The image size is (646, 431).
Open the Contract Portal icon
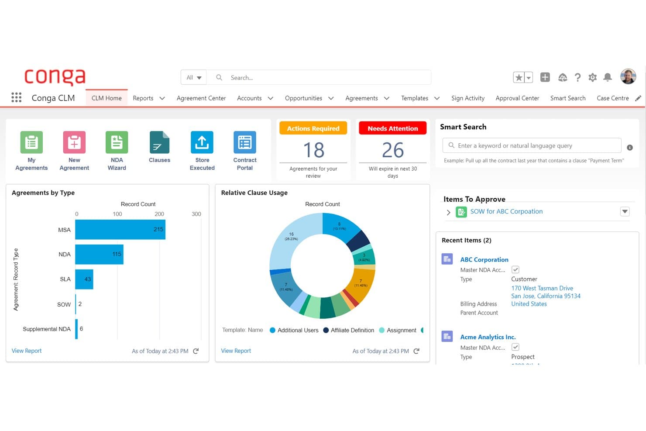(x=245, y=142)
